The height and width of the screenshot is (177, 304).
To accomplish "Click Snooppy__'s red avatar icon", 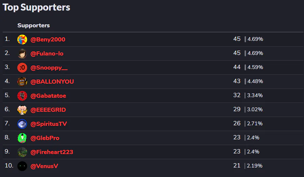I will point(22,68).
